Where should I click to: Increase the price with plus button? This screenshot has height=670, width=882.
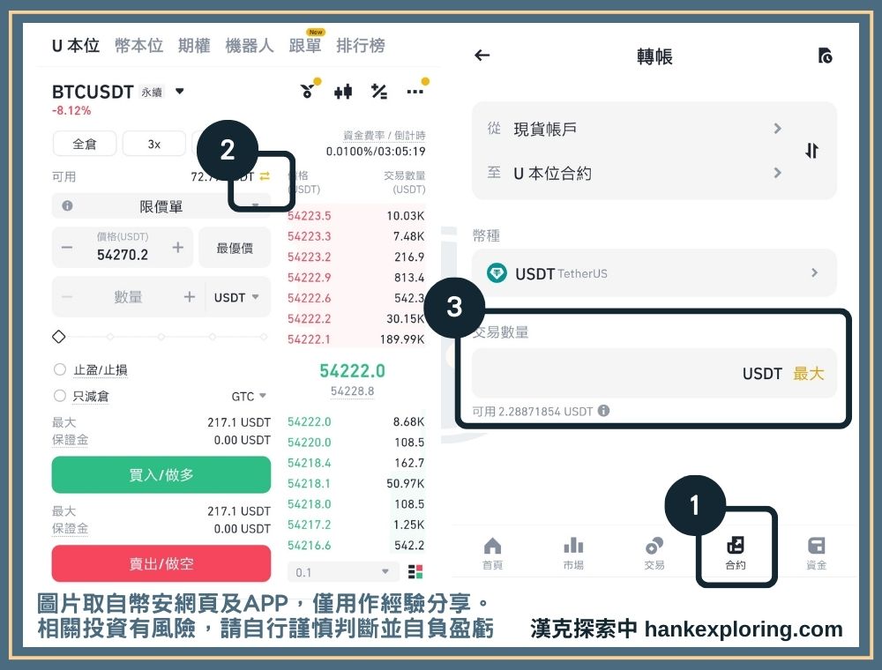point(178,248)
